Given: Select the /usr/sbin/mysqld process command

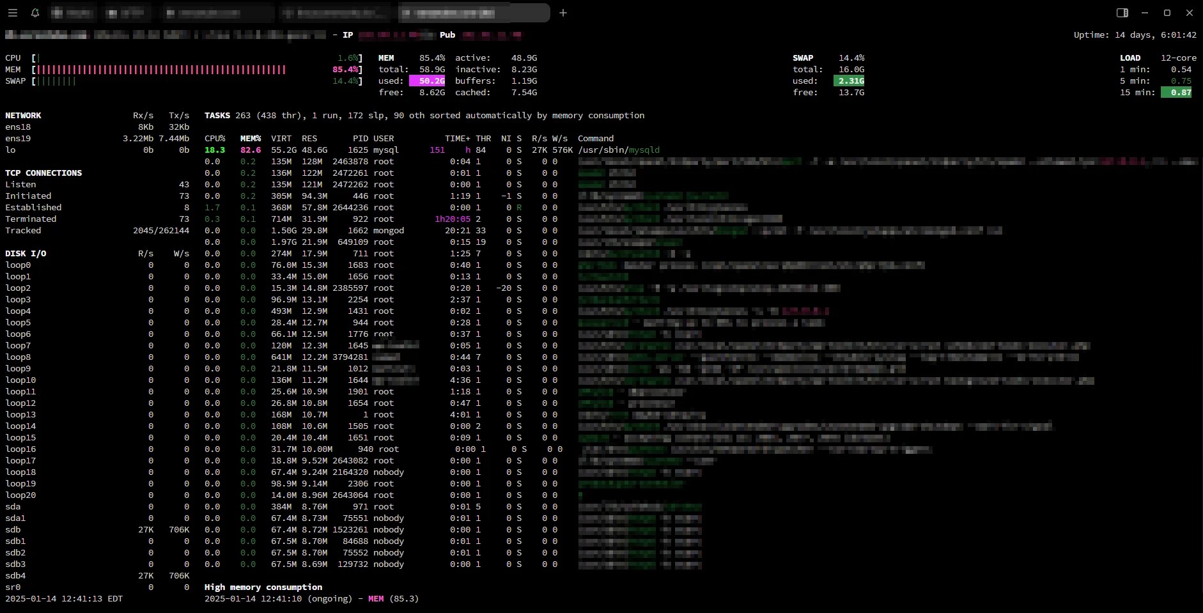Looking at the screenshot, I should 619,150.
